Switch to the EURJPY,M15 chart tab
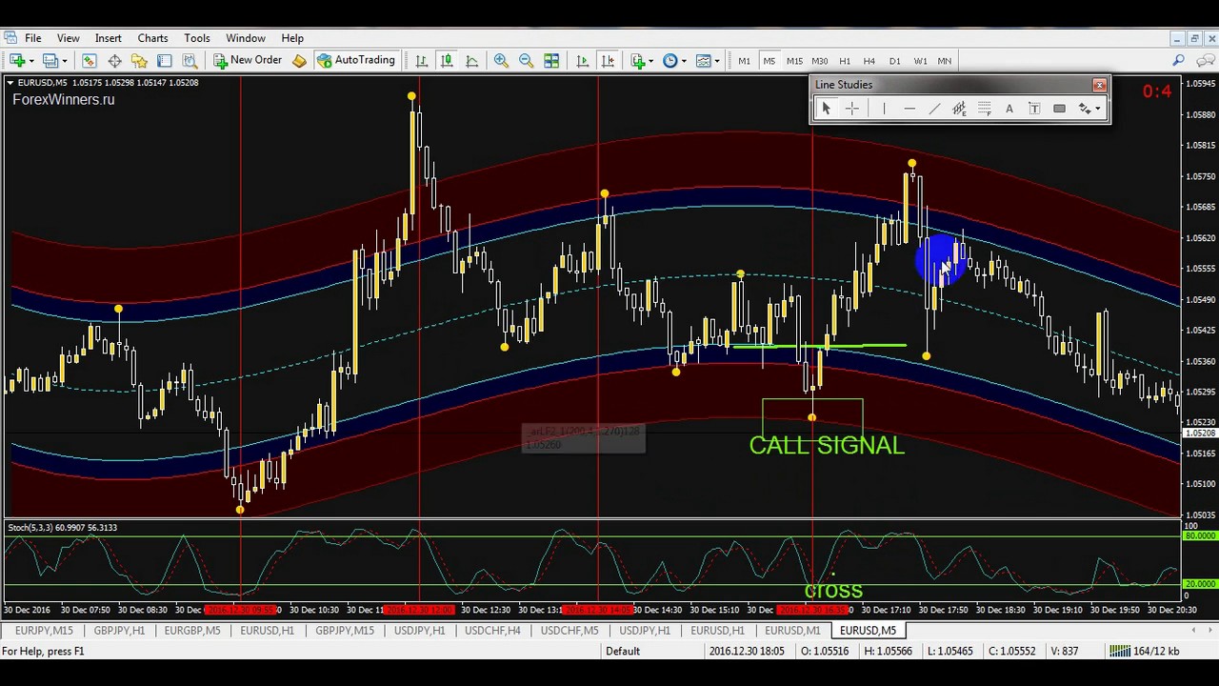This screenshot has width=1219, height=686. click(x=44, y=631)
